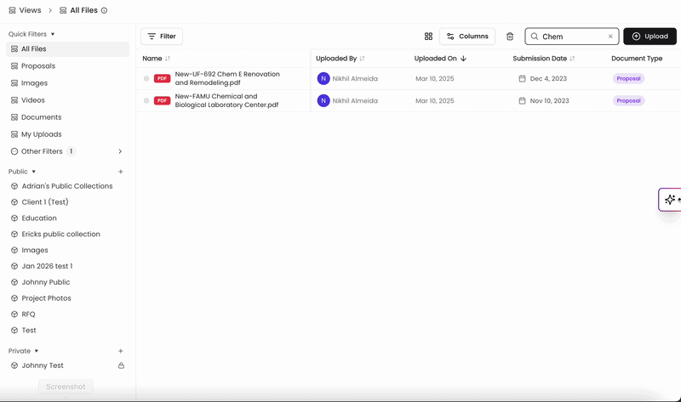This screenshot has height=402, width=681.
Task: Select Proposals quick filter
Action: pos(68,66)
